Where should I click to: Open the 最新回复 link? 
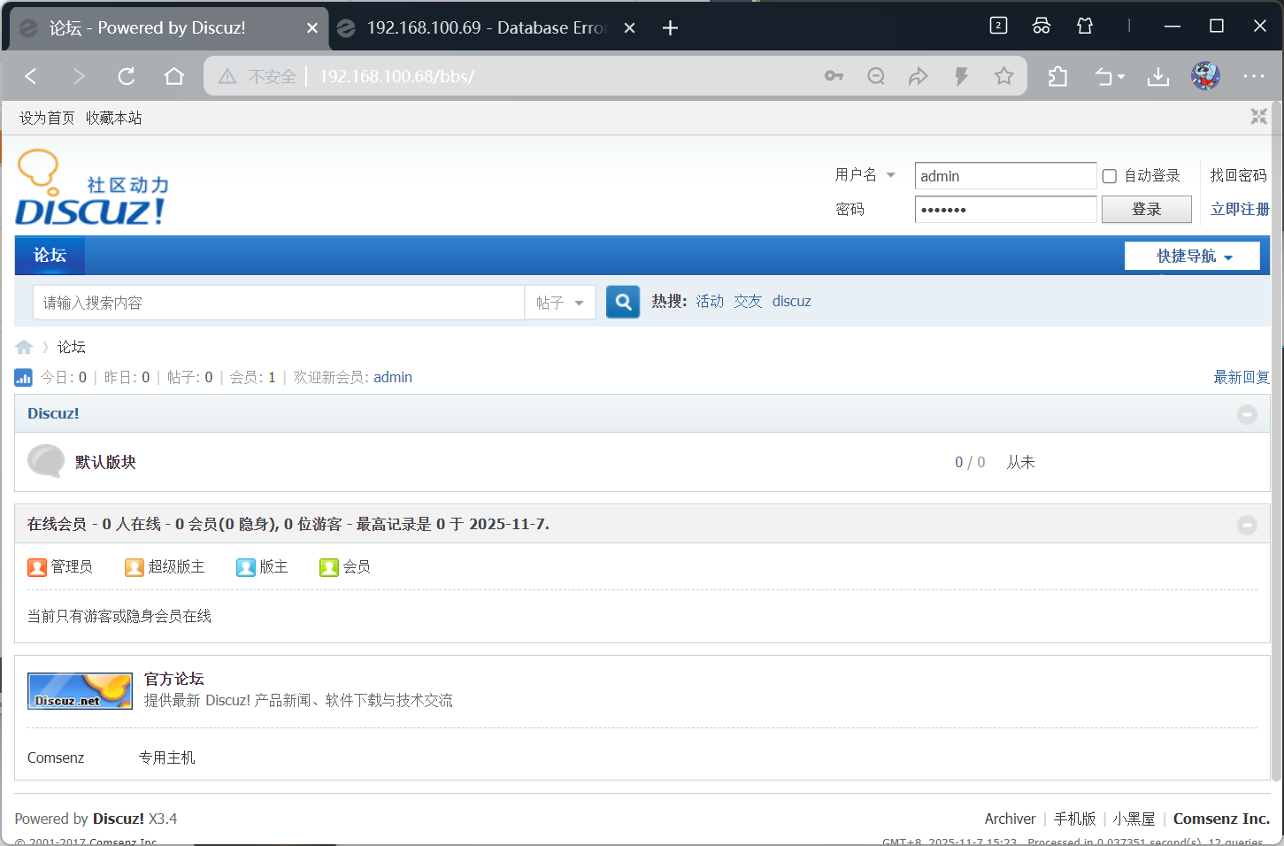point(1242,377)
